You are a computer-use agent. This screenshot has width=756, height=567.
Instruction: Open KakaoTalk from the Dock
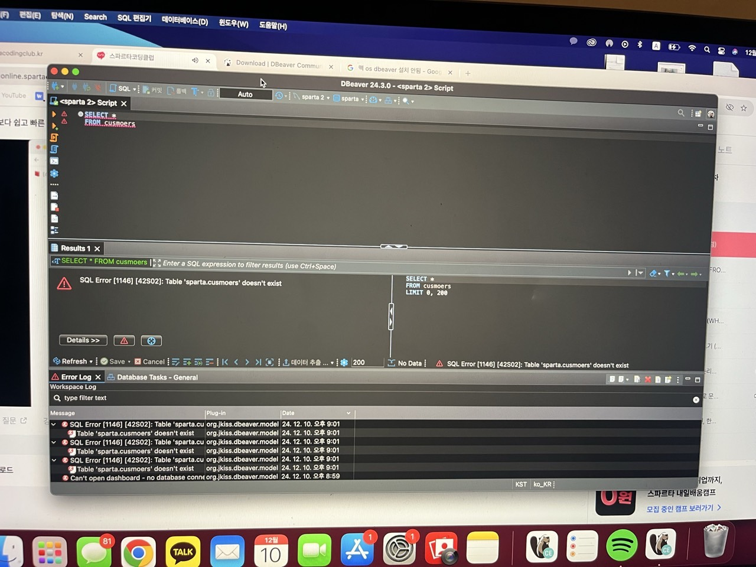(x=183, y=552)
